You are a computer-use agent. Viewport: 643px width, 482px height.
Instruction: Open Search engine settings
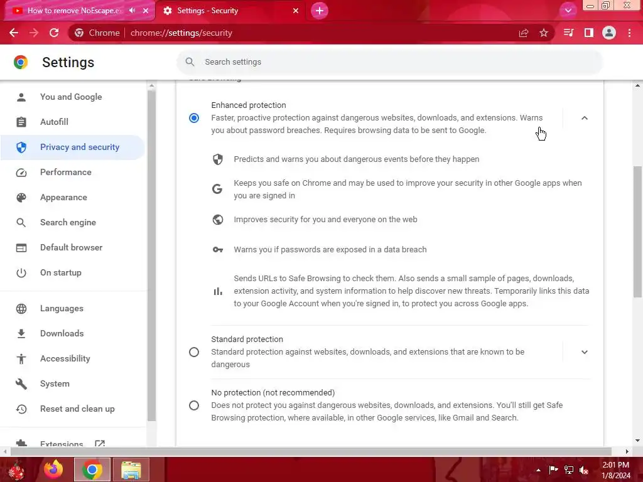(68, 223)
